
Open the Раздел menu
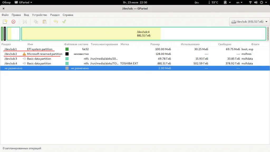click(55, 15)
